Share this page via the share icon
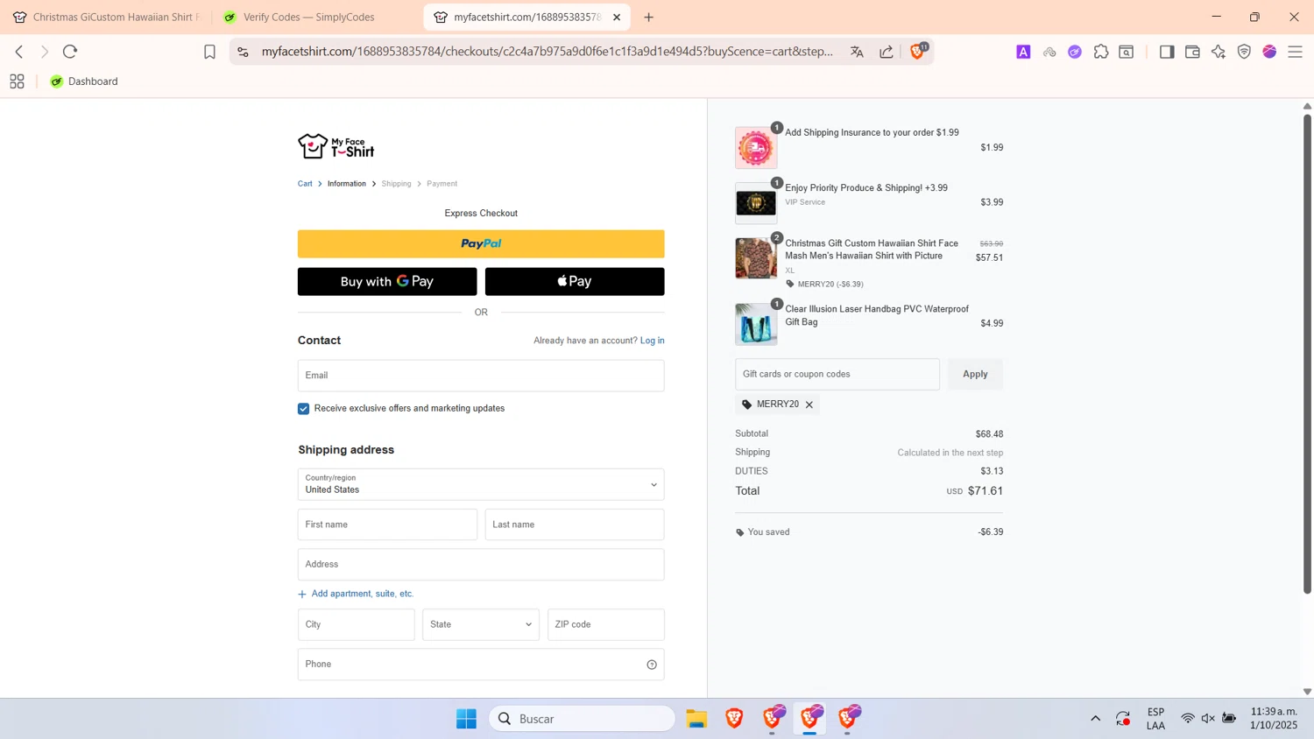1314x739 pixels. click(887, 52)
